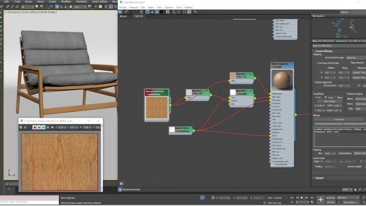Screen dimensions: 366x206
Task: Switch to the Fabrick view tab
Action: (x=139, y=16)
